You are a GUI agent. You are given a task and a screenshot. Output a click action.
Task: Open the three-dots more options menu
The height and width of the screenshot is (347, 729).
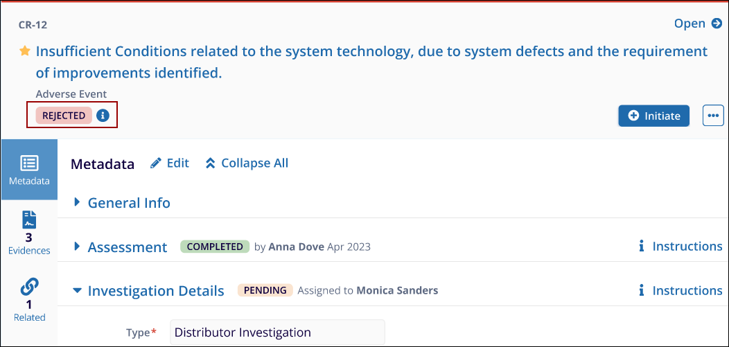pyautogui.click(x=713, y=116)
